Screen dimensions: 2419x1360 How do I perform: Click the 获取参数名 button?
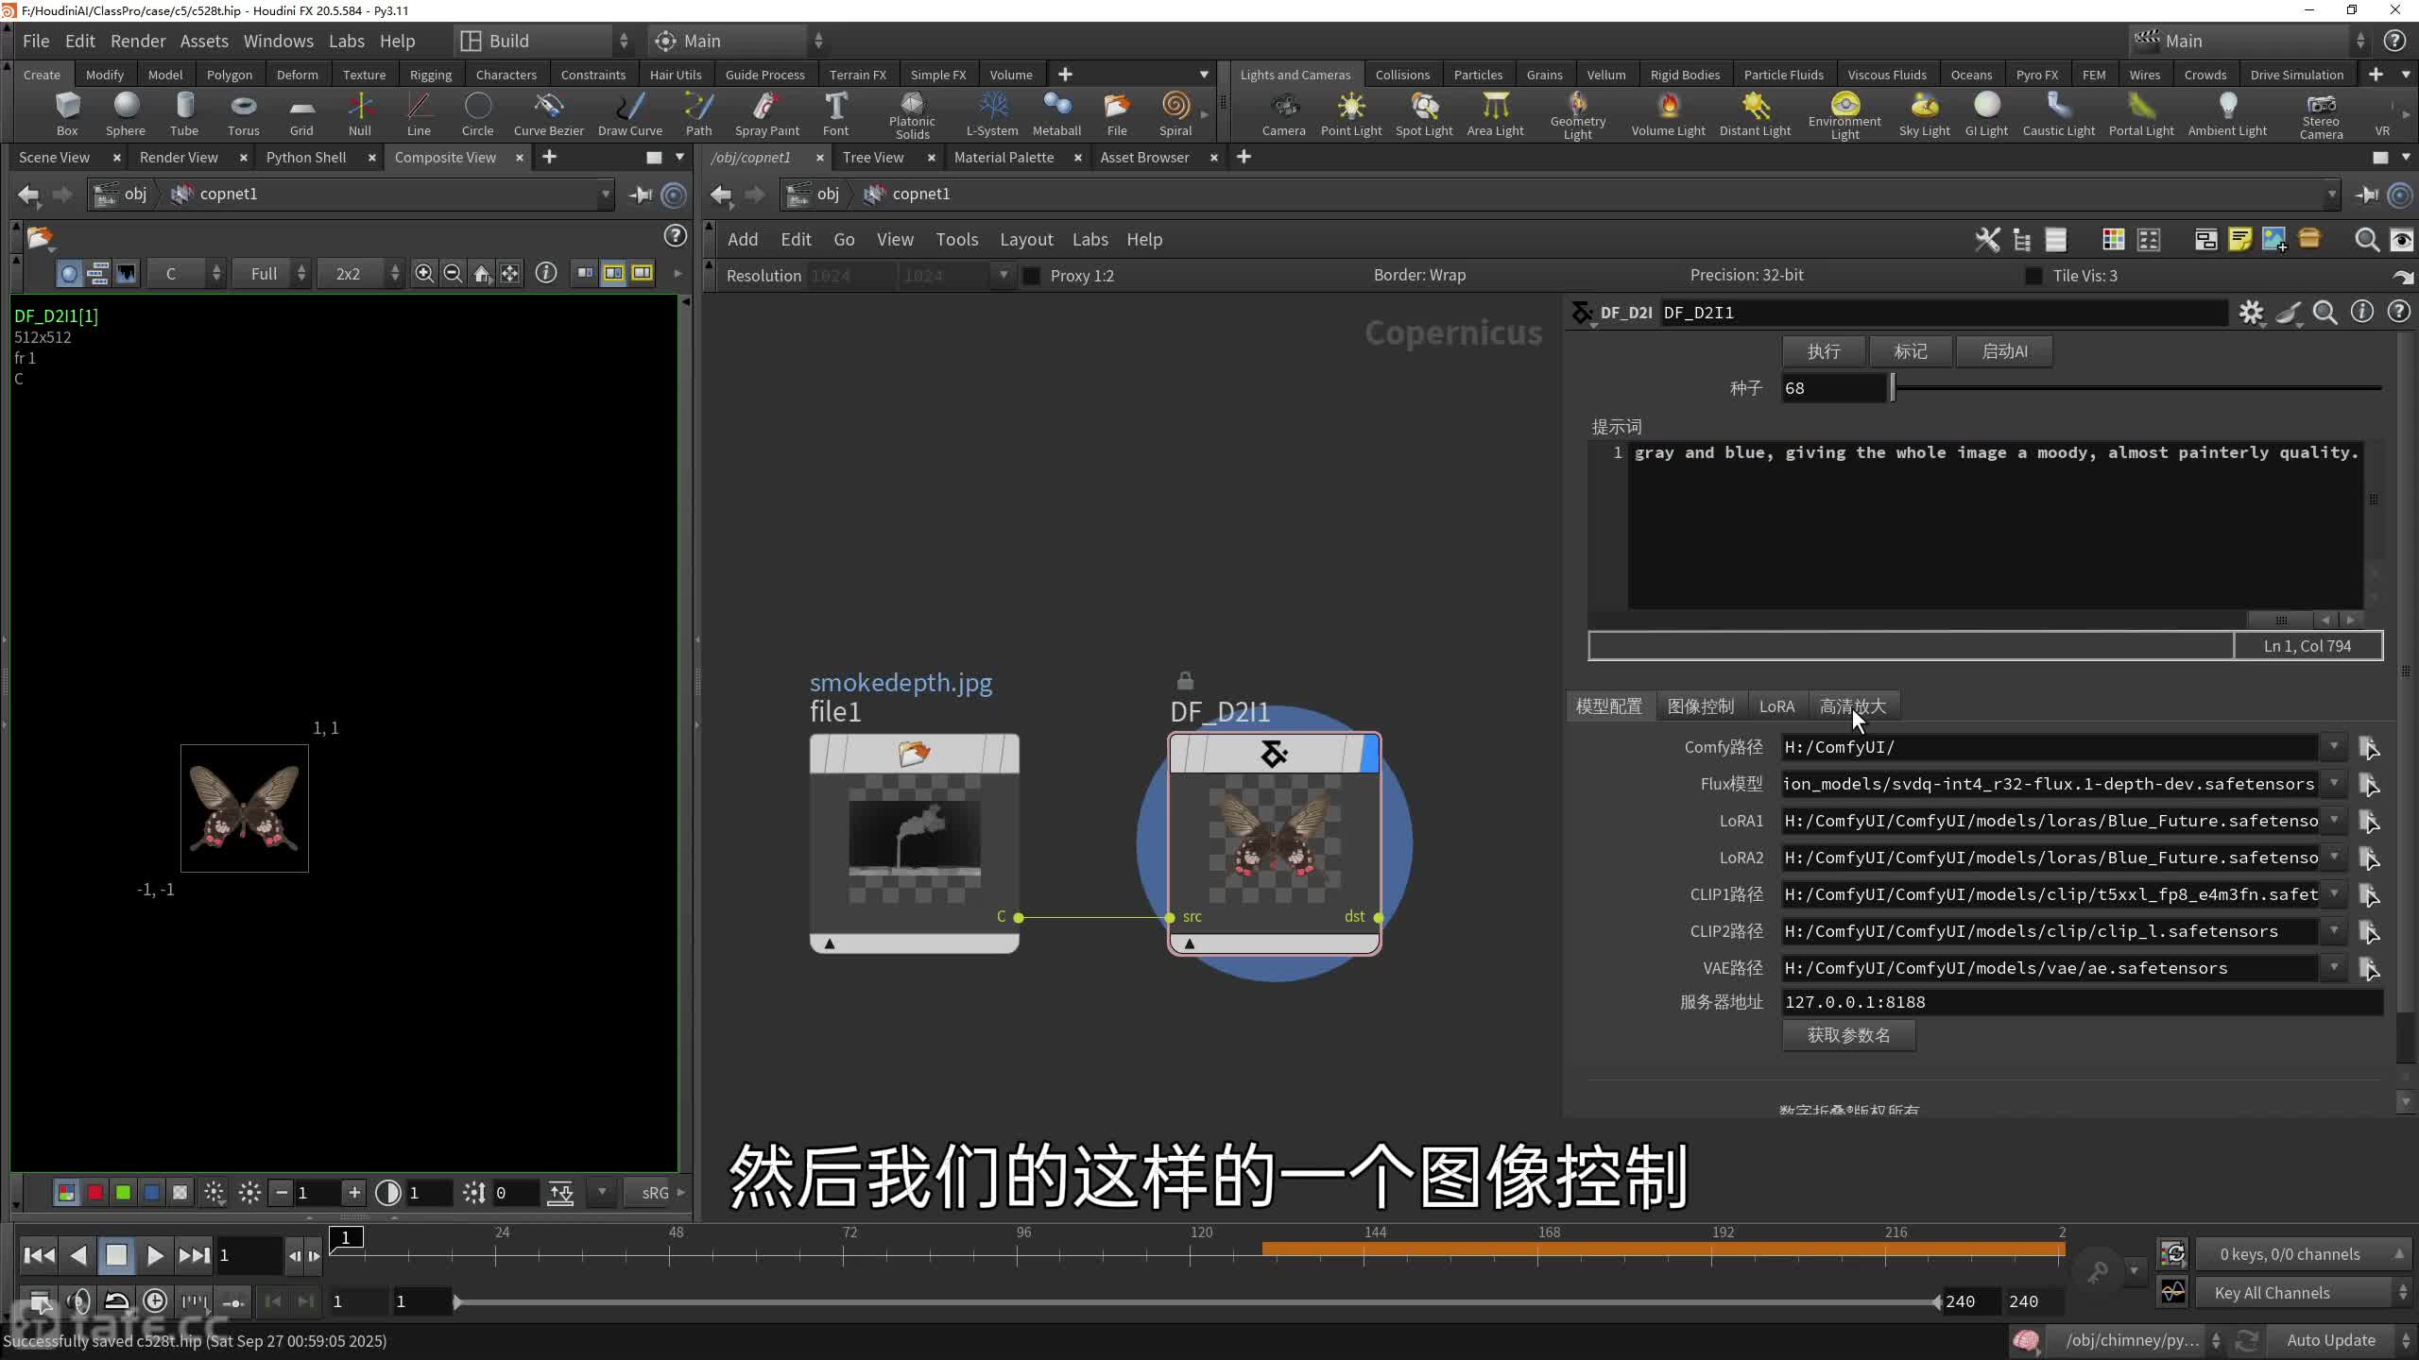pyautogui.click(x=1848, y=1035)
